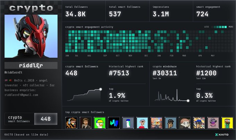Click the KAITO (based on l12m data) footer text
Image resolution: width=236 pixels, height=140 pixels.
26,134
